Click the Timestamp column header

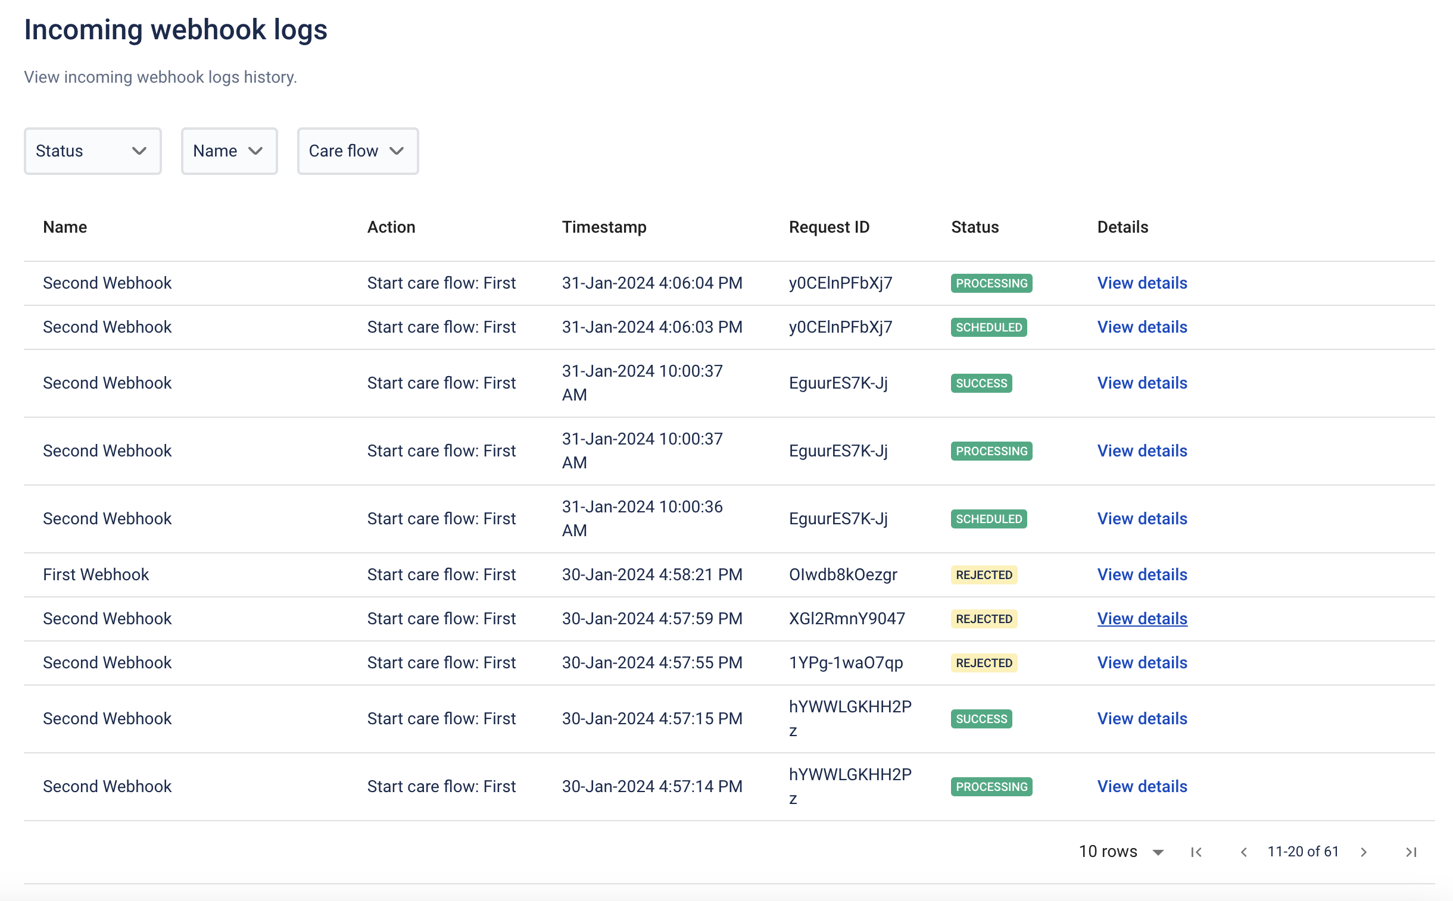pos(604,227)
